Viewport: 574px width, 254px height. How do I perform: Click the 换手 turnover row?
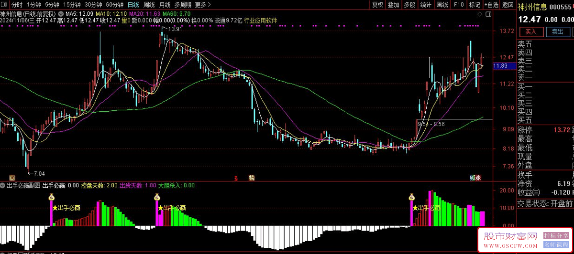[545, 175]
